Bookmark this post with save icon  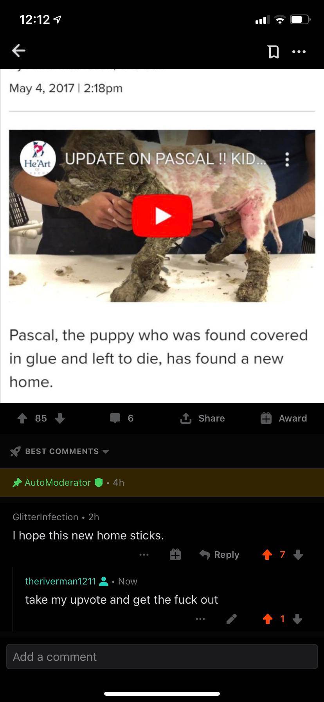pos(273,51)
